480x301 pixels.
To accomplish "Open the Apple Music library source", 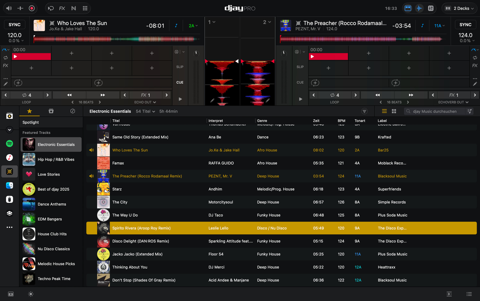I will 9,157.
